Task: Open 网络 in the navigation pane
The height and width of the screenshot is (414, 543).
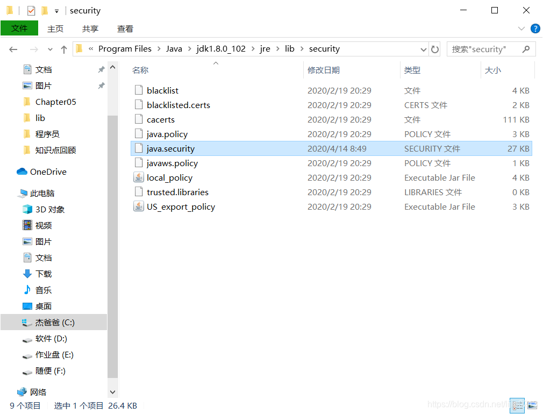Action: coord(38,392)
